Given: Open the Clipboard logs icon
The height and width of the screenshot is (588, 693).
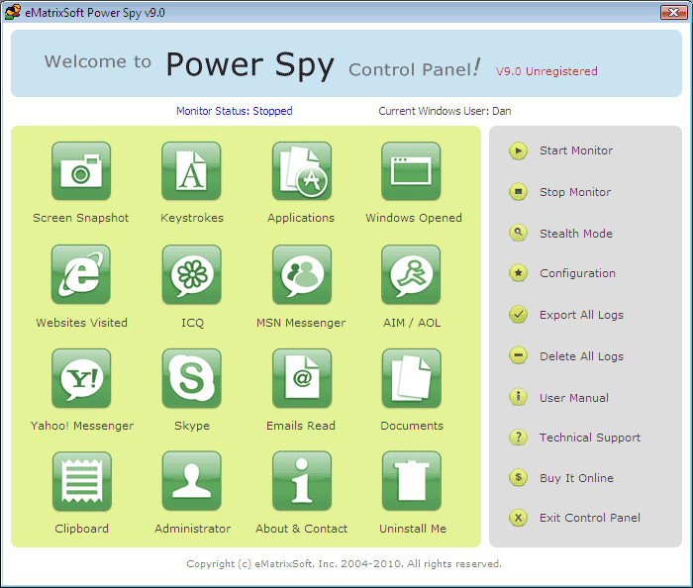Looking at the screenshot, I should tap(81, 481).
